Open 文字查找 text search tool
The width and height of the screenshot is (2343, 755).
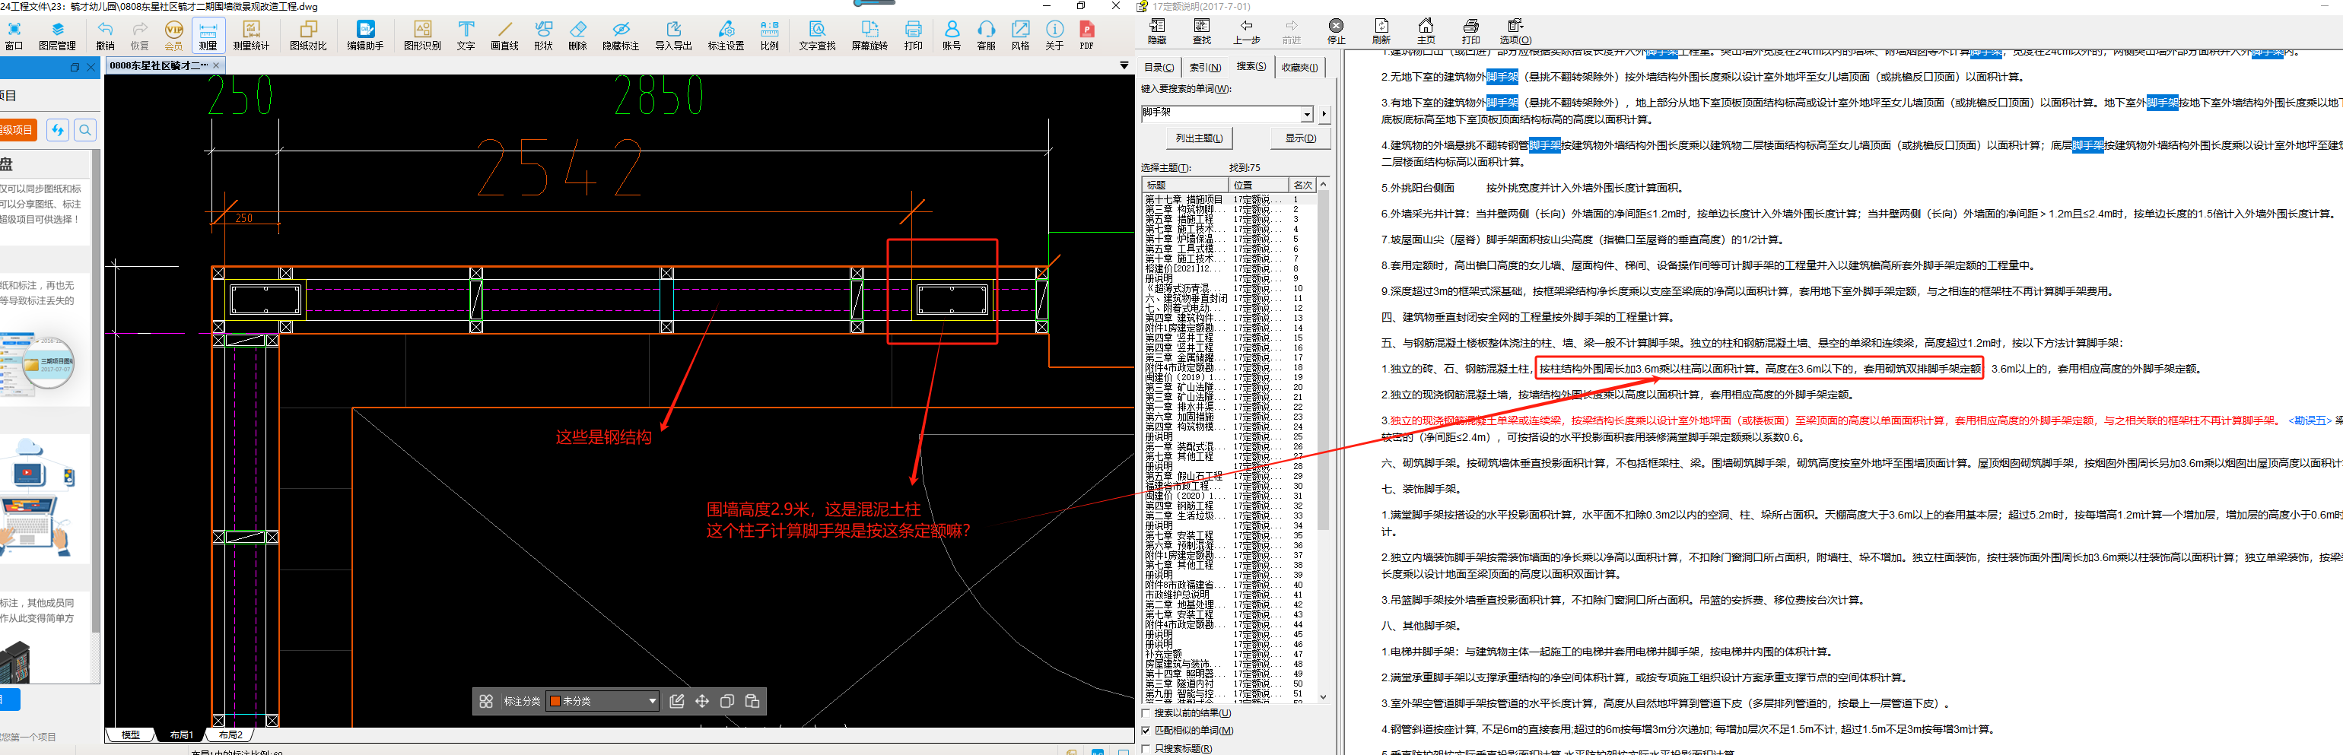tap(817, 36)
